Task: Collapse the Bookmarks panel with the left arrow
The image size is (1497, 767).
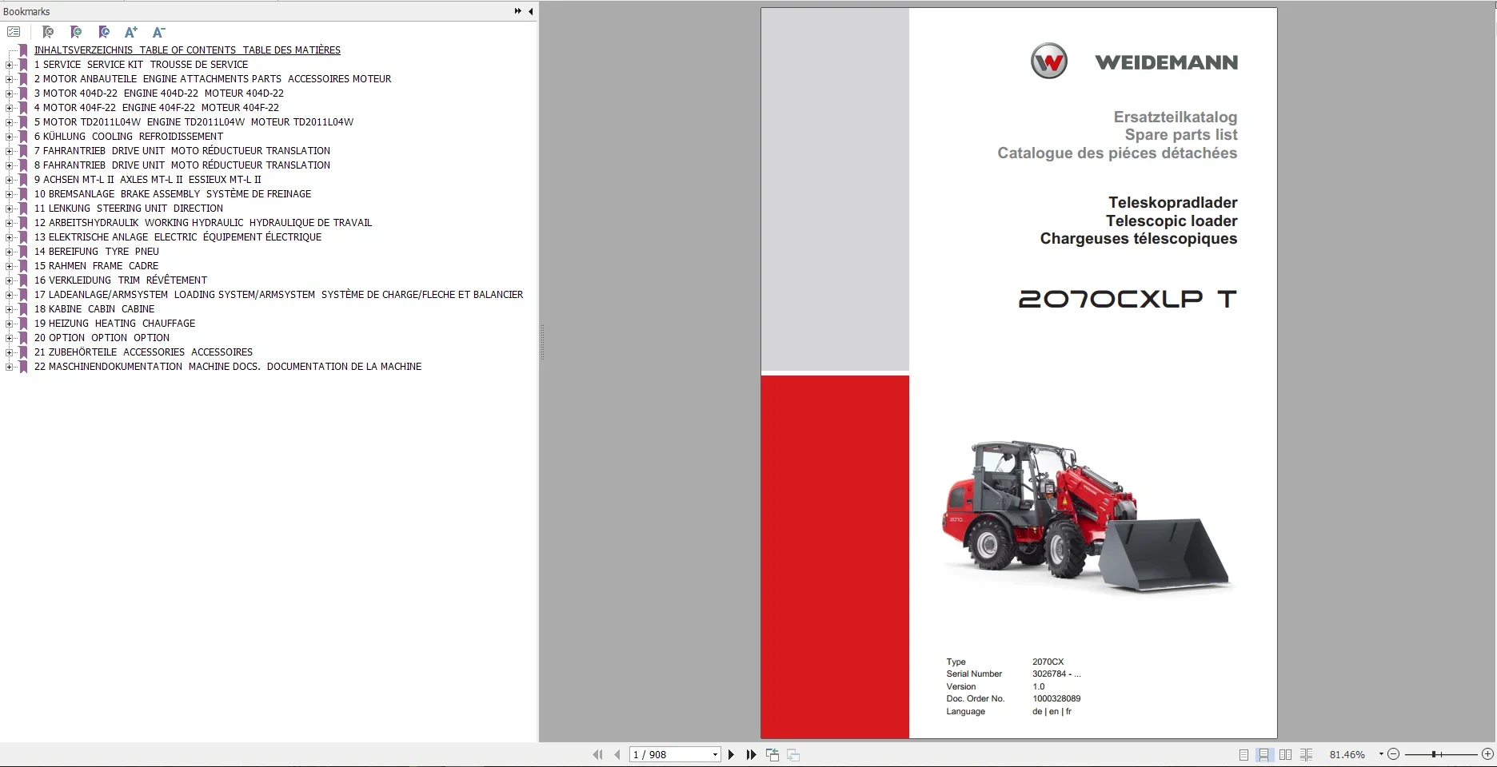Action: [x=530, y=11]
